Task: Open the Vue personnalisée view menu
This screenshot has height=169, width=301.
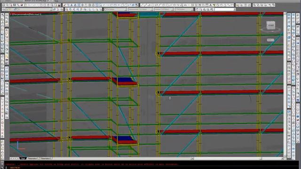Action: pos(21,15)
